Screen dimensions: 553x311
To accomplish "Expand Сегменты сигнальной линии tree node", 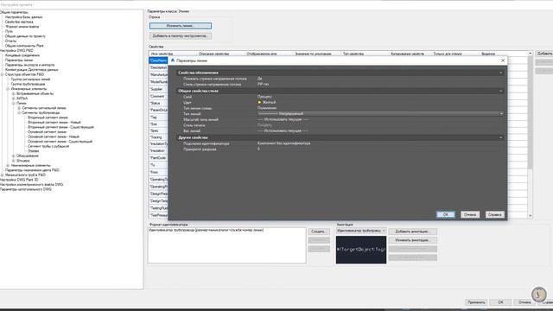I will [x=19, y=108].
